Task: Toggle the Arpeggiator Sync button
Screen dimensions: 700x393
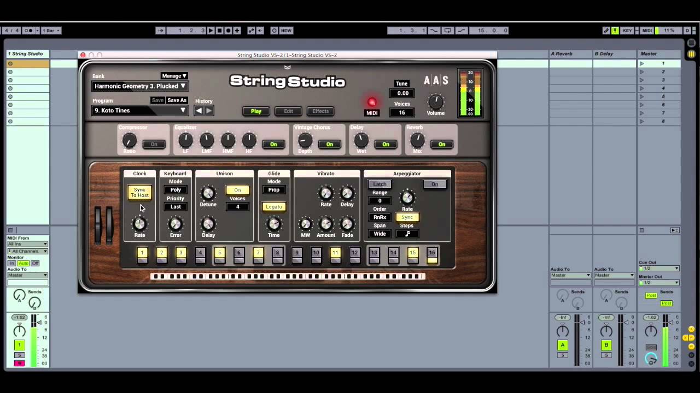Action: 407,217
